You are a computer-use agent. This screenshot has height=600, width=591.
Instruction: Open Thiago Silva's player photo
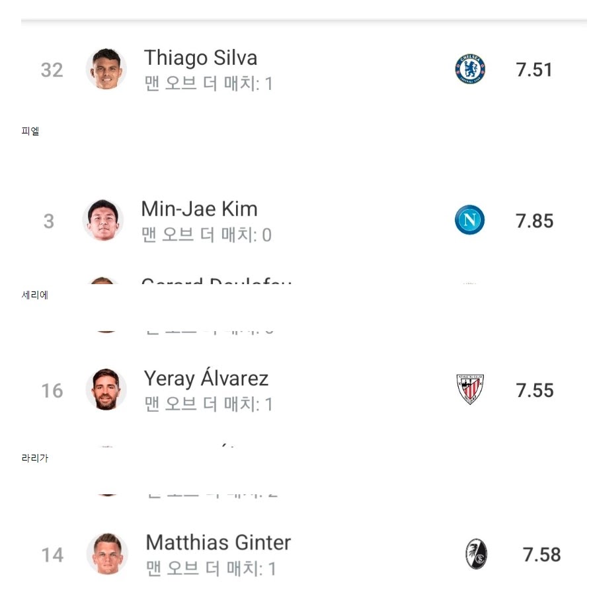(x=106, y=69)
